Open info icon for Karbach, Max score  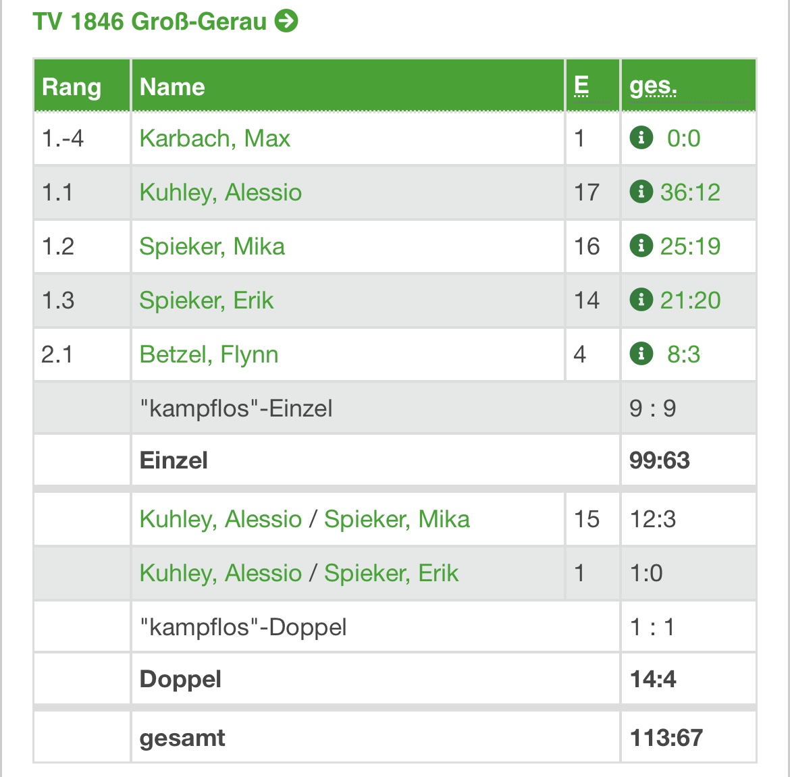point(641,138)
